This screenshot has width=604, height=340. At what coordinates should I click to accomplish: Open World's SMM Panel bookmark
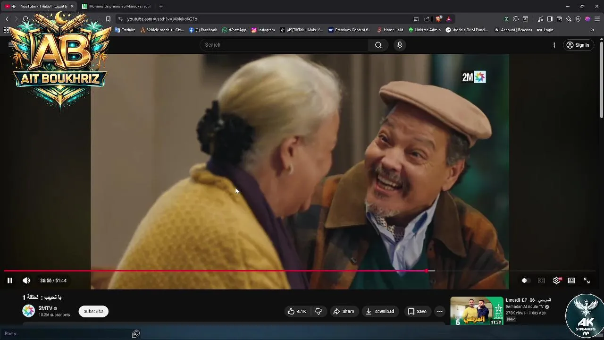click(x=467, y=30)
